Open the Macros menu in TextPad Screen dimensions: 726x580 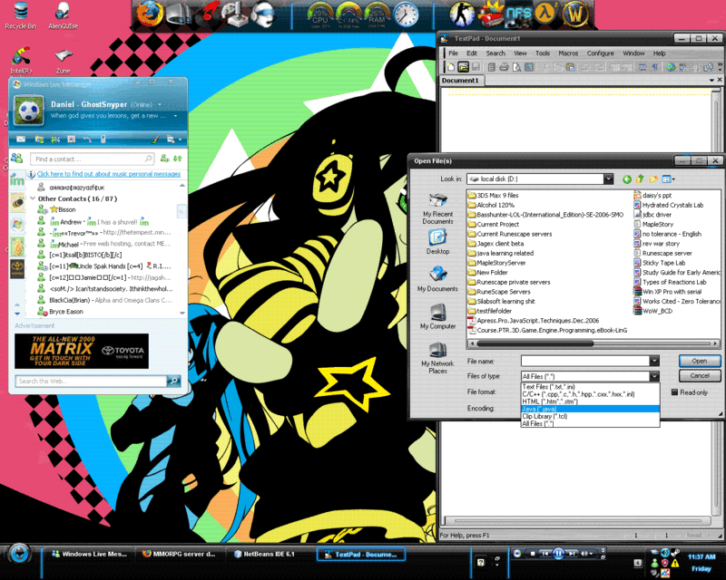coord(568,53)
